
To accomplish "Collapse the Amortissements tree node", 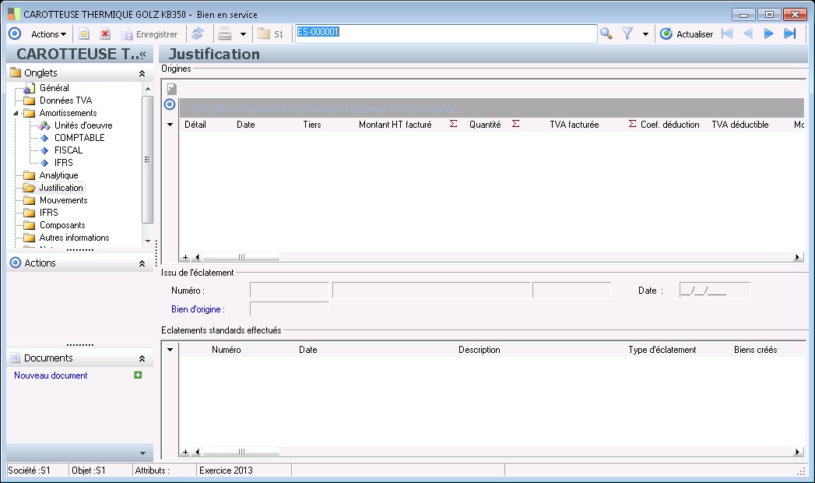I will pos(16,113).
